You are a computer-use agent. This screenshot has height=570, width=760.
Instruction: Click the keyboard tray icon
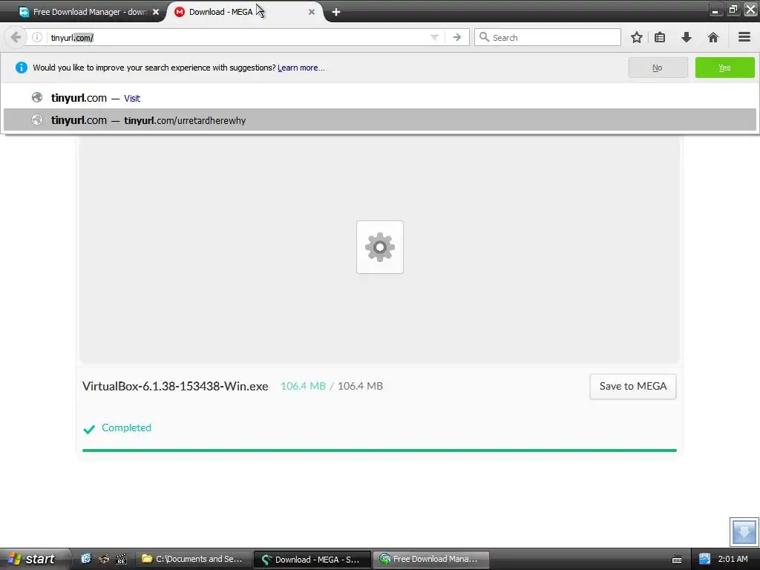[677, 560]
